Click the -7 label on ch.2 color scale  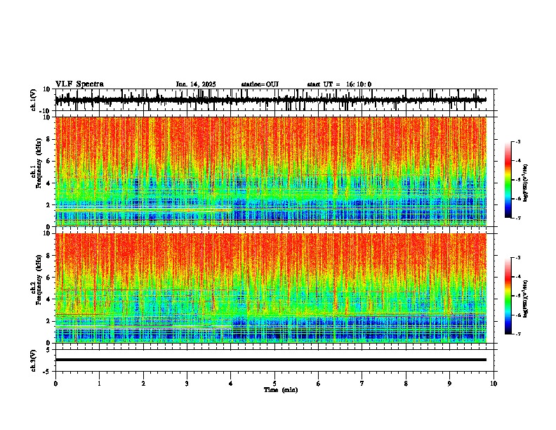click(517, 334)
